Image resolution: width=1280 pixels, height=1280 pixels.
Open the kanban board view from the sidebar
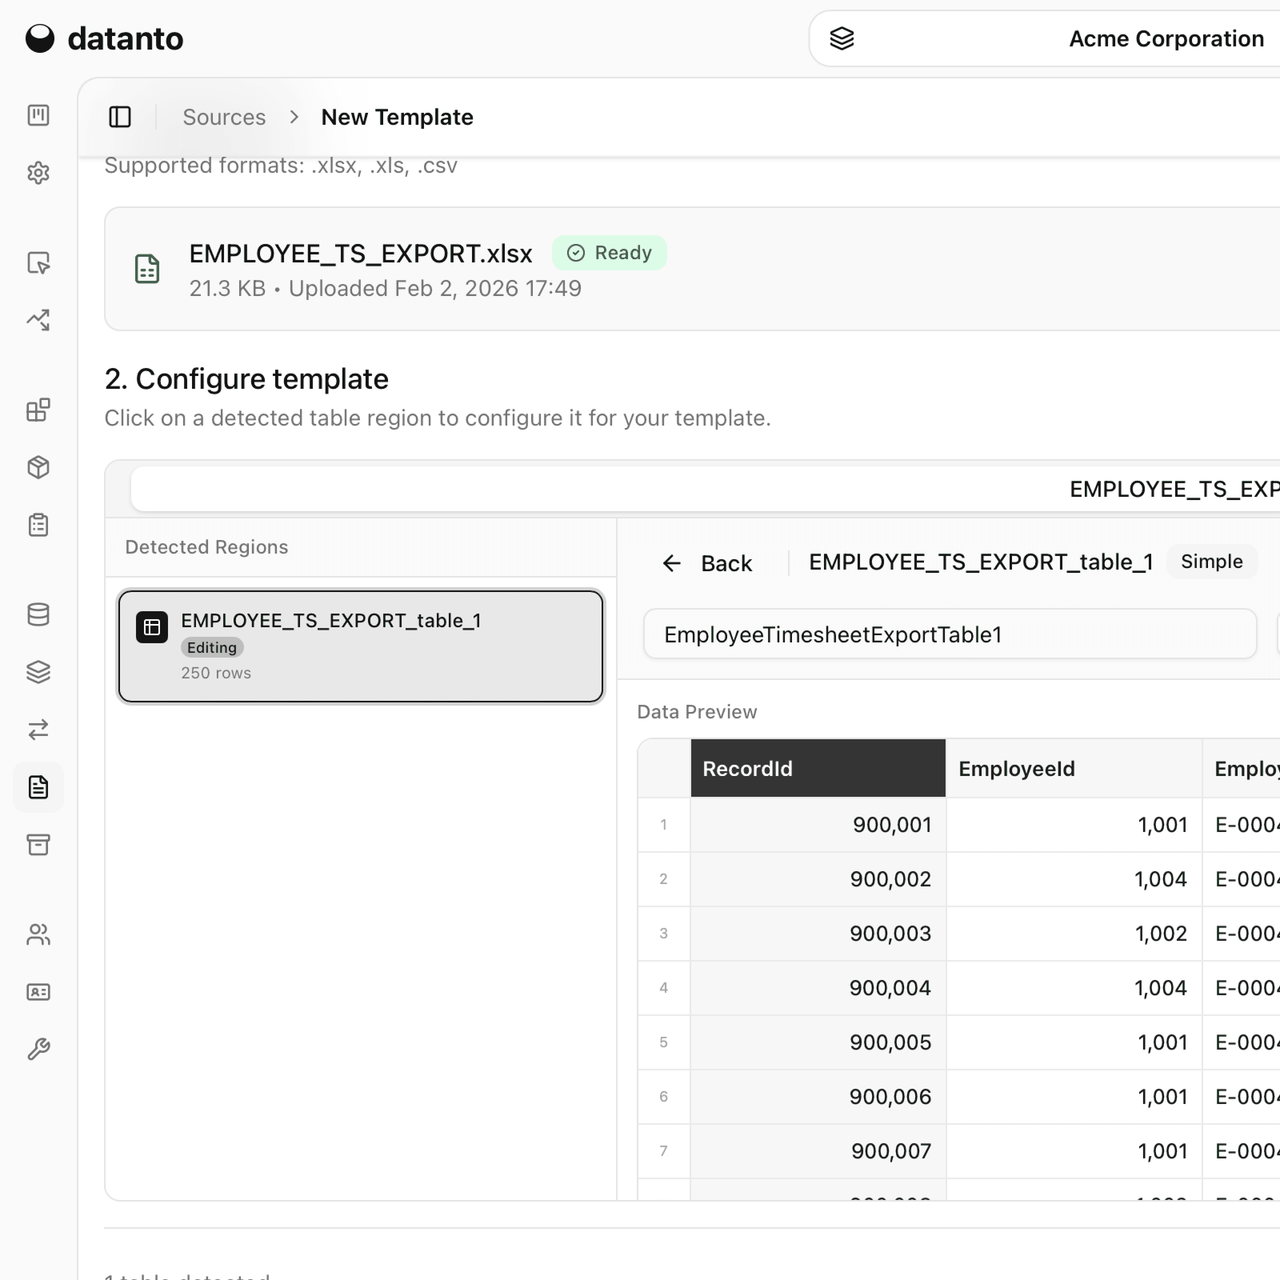[x=38, y=115]
